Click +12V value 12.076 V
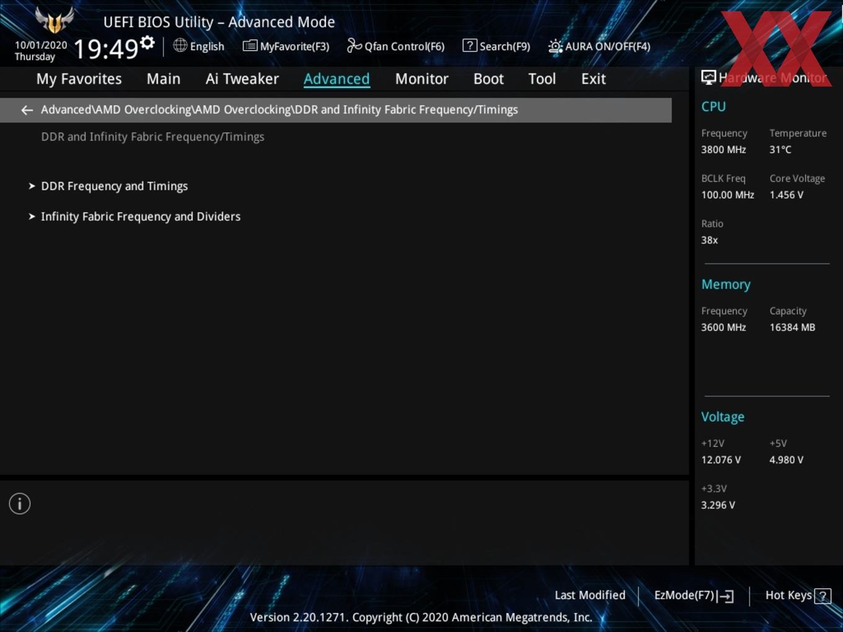The image size is (843, 632). (721, 460)
